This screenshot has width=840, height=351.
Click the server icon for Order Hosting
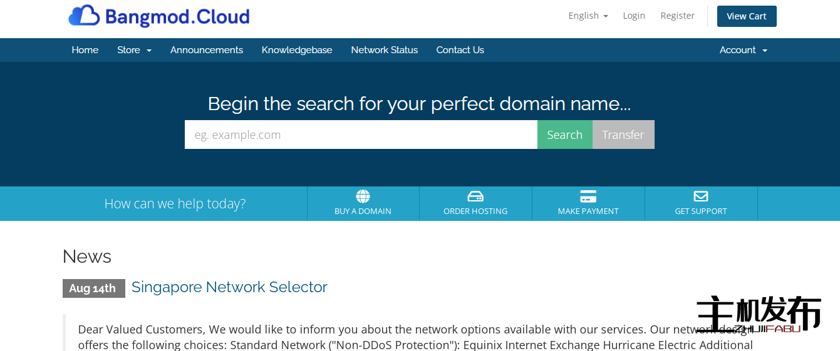click(x=475, y=196)
